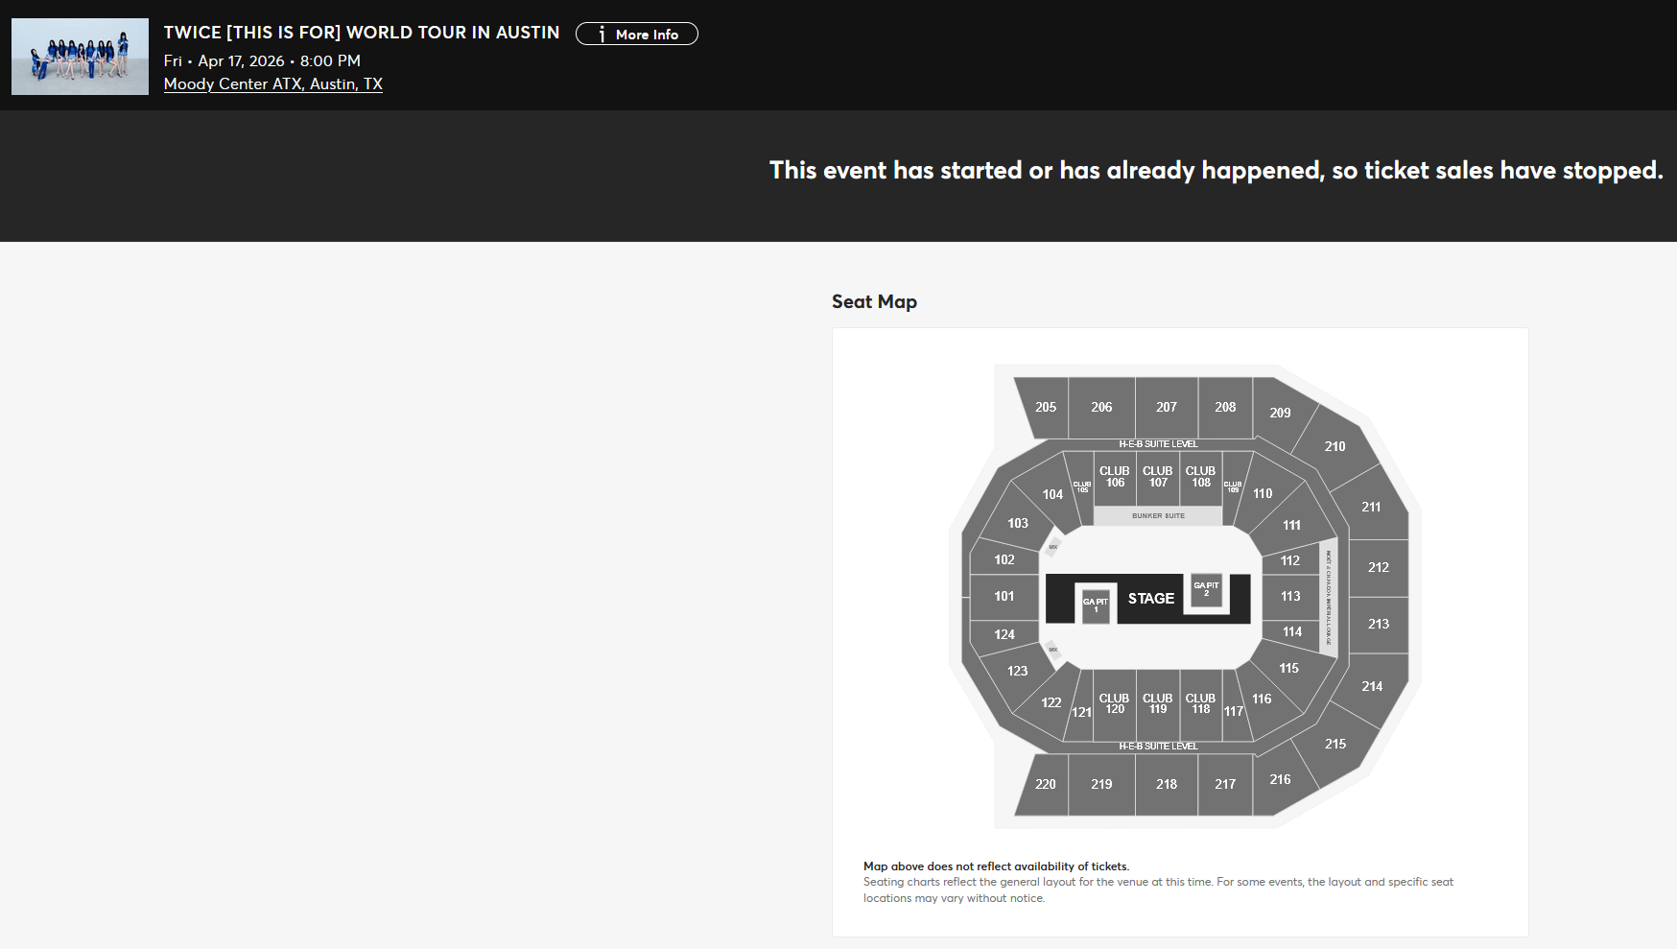Click section 209 on the map
The image size is (1677, 949).
(1280, 414)
